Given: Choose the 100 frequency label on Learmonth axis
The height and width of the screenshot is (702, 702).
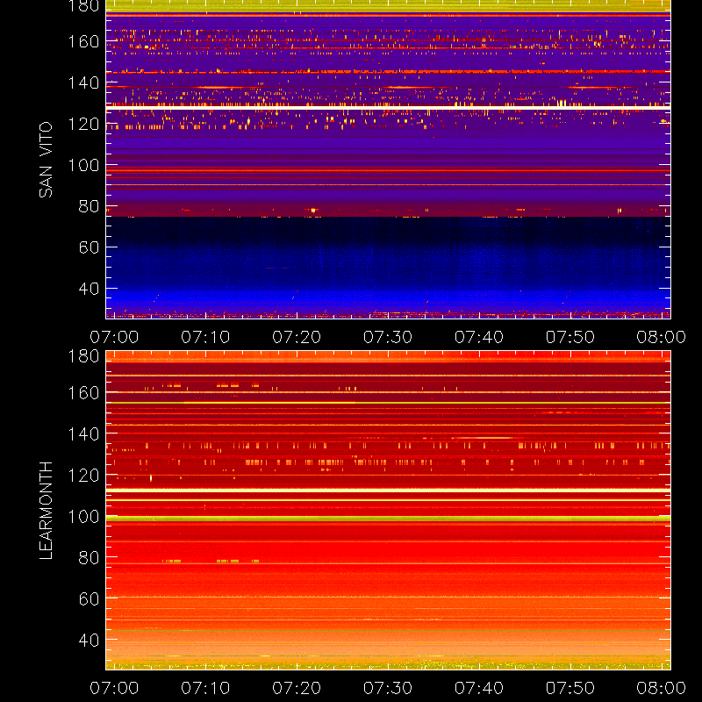Looking at the screenshot, I should tap(83, 517).
